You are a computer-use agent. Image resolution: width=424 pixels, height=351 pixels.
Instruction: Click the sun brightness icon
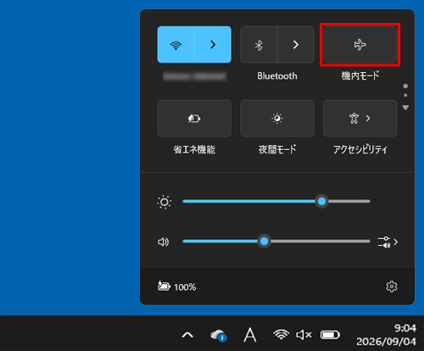point(165,202)
